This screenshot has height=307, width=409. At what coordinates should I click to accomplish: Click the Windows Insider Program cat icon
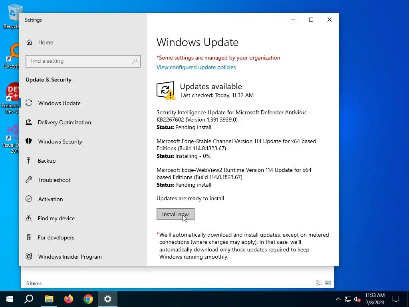pyautogui.click(x=29, y=256)
